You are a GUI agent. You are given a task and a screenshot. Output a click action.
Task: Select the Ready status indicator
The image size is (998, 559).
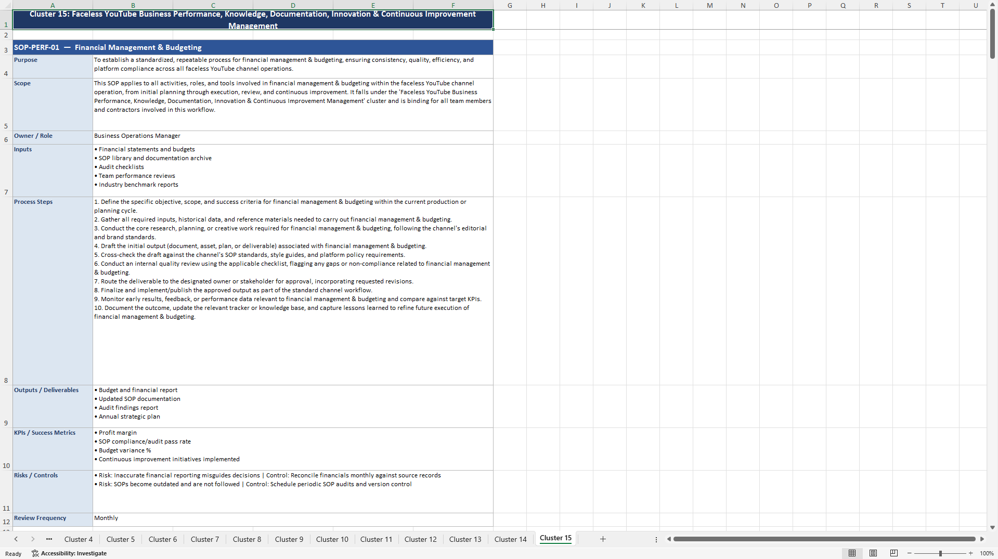(14, 554)
